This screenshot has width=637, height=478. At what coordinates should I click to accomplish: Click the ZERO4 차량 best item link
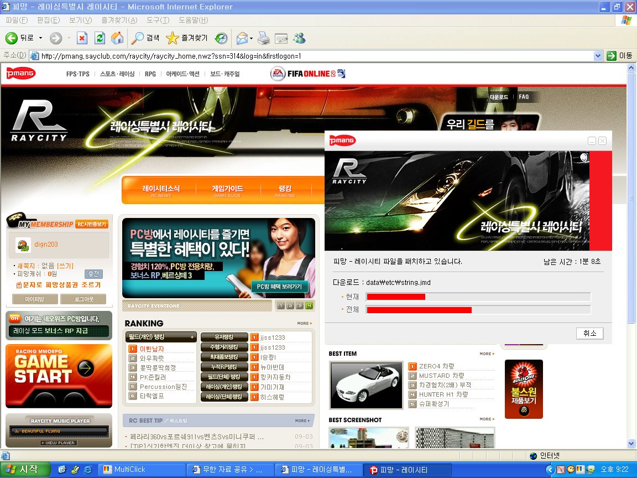(436, 366)
